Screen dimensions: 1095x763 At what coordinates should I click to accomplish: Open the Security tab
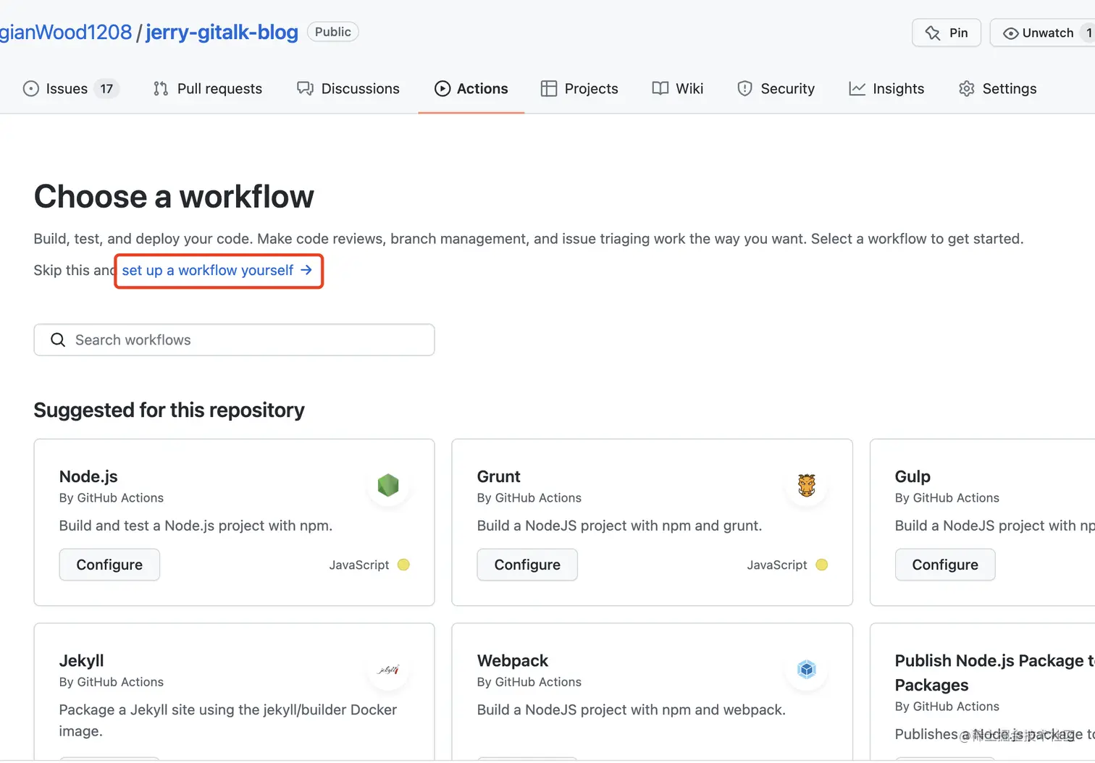[776, 88]
